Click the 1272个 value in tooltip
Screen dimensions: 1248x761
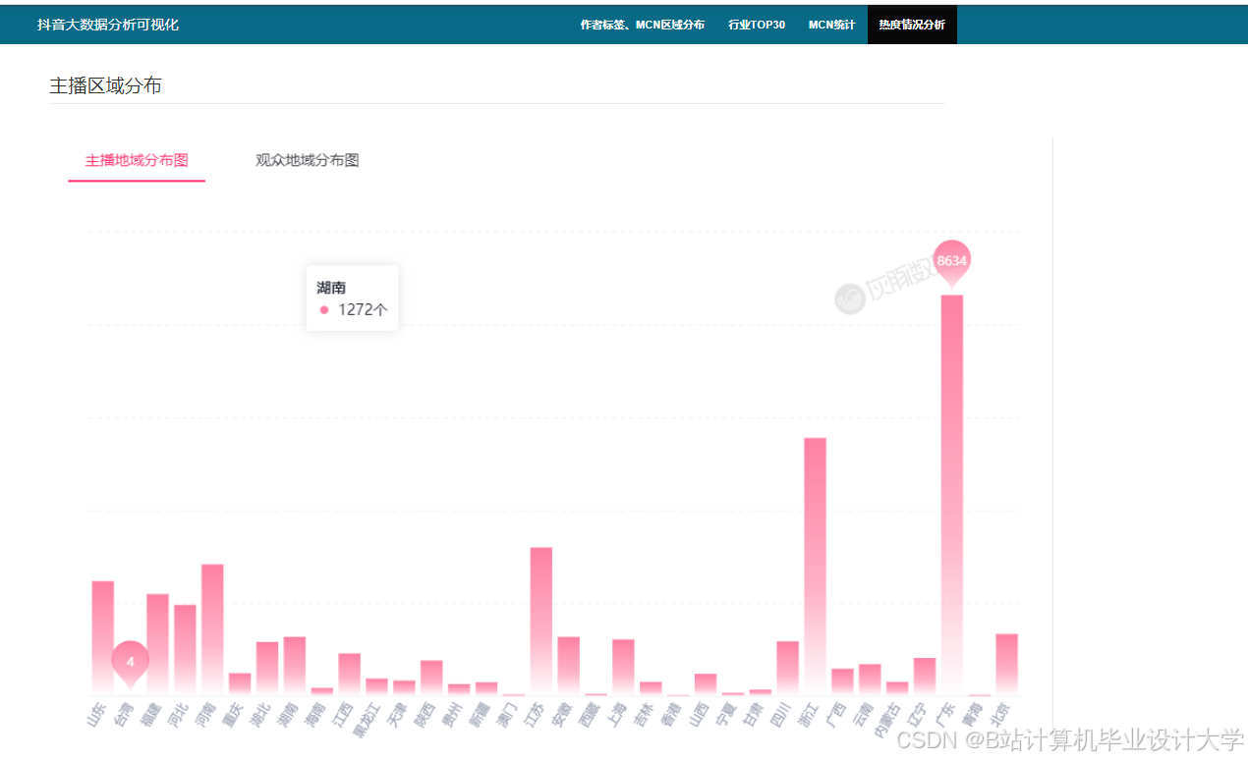(363, 309)
